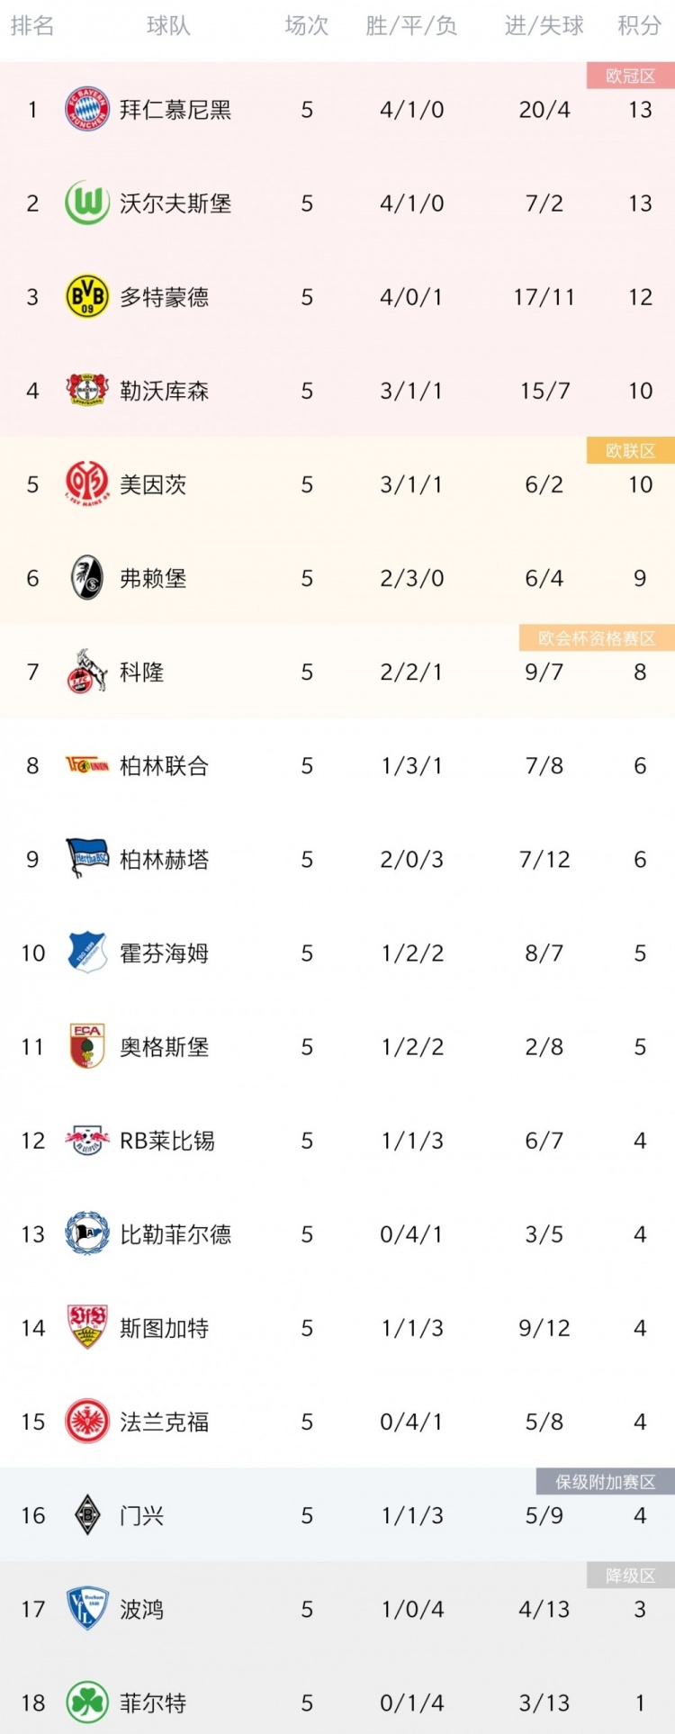
Task: Select the Eintracht Frankfurt eagle crest
Action: click(87, 1422)
